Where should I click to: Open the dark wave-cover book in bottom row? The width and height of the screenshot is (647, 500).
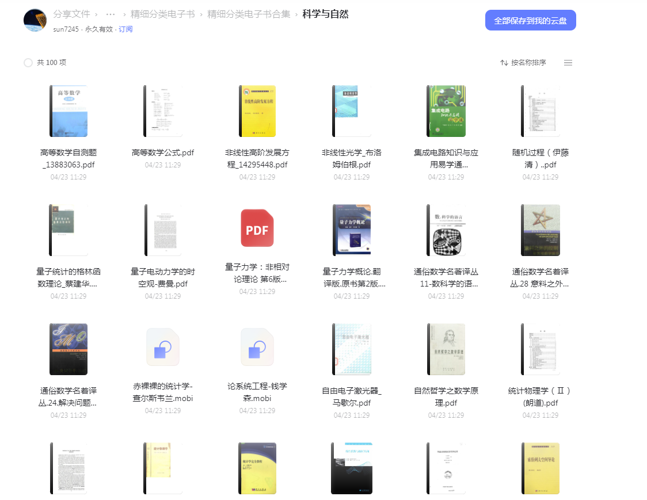[352, 468]
